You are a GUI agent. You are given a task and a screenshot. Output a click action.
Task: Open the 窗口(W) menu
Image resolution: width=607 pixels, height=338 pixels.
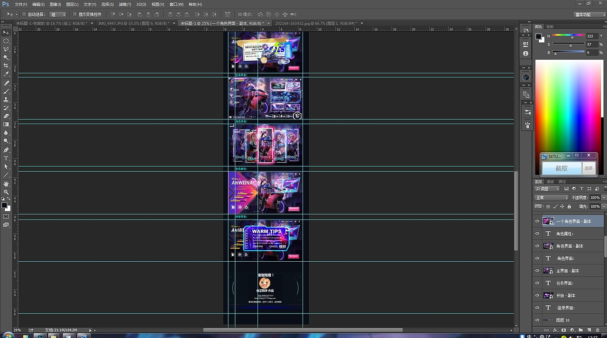click(x=176, y=4)
